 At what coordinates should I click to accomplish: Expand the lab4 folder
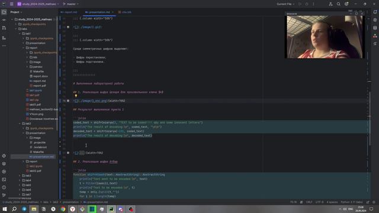pos(20,180)
